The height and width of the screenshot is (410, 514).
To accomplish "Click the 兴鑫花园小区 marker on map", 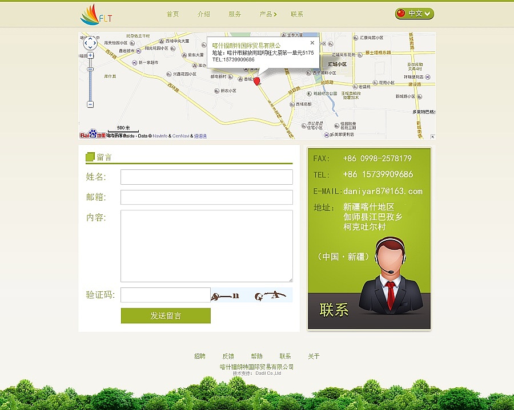I will point(168,74).
